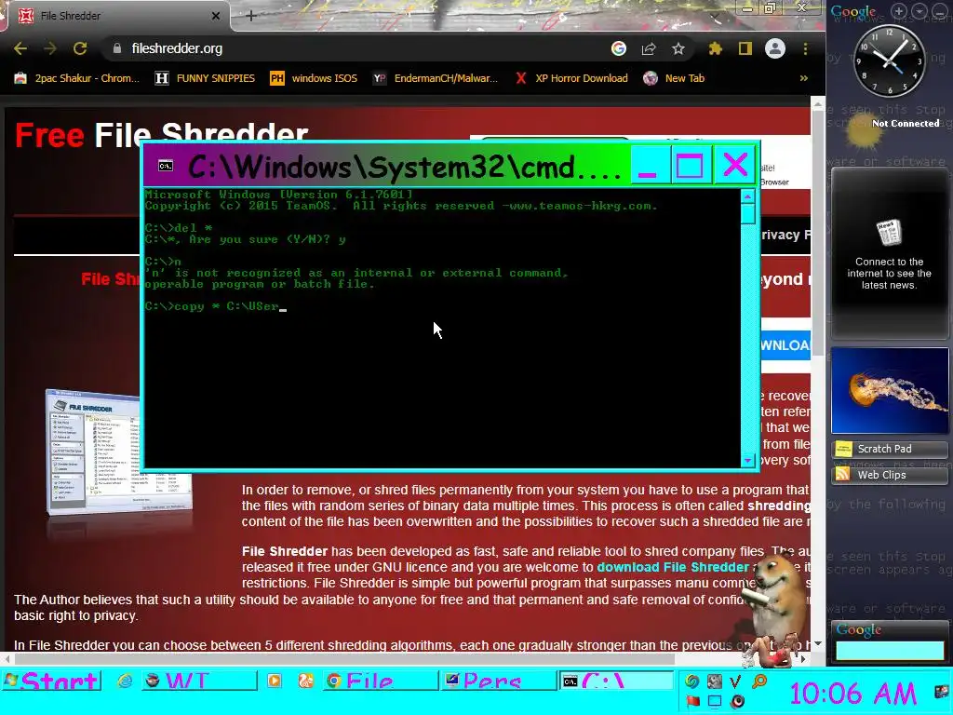
Task: Open cmd window system menu icon
Action: click(166, 166)
